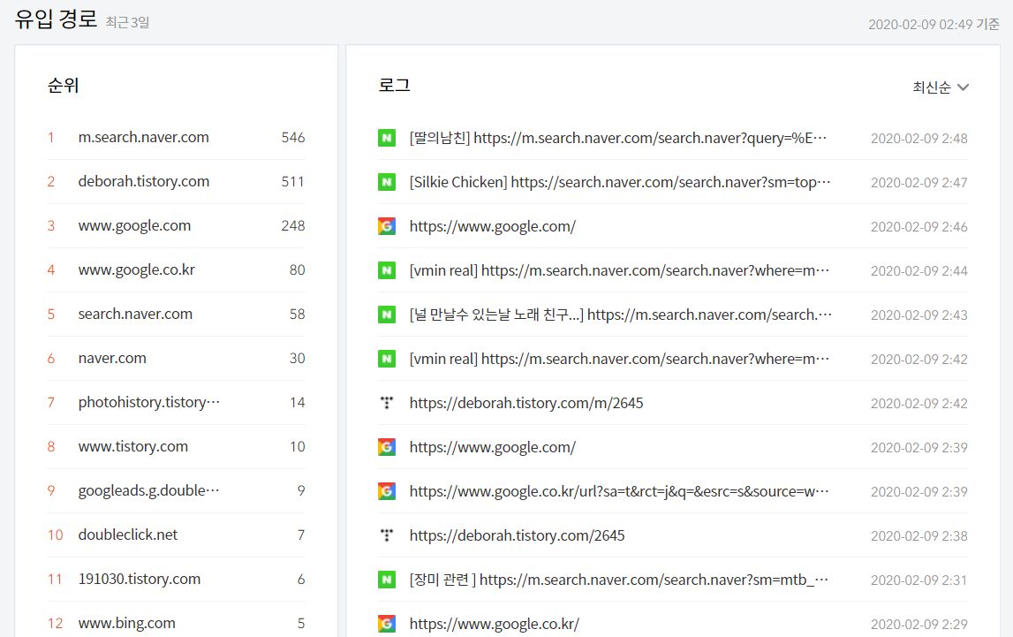The image size is (1013, 637).
Task: Click Naver icon of vmin real 2:44 entry
Action: coord(386,270)
